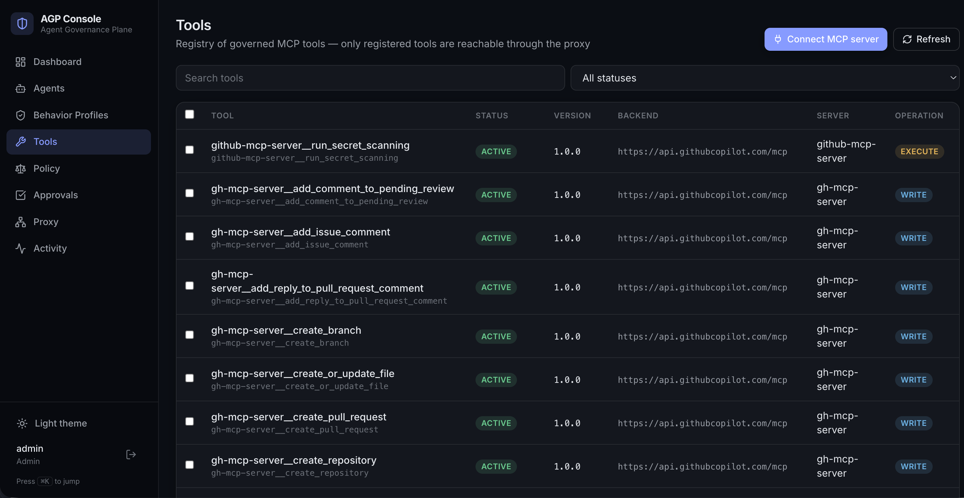Click the sun icon for Light theme

click(22, 424)
